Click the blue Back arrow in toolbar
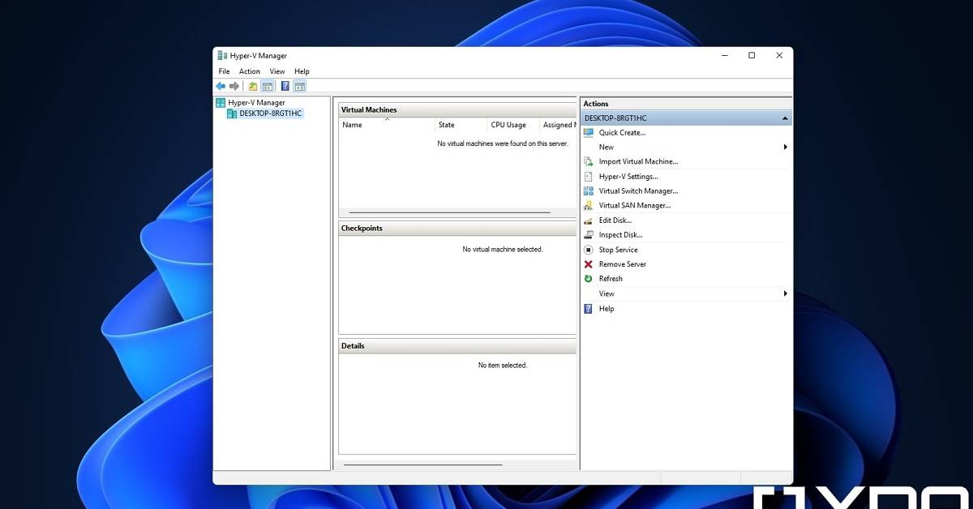The image size is (973, 509). click(221, 86)
